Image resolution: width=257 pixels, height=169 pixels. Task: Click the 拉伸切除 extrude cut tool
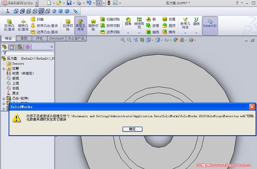coord(68,25)
